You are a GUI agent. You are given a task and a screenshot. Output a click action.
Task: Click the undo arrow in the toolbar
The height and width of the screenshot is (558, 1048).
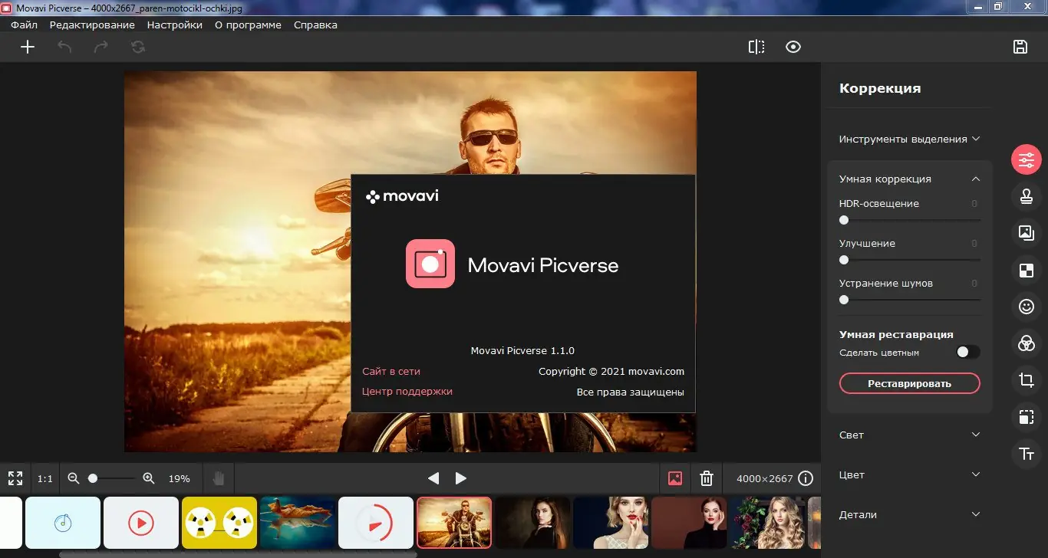[x=64, y=47]
